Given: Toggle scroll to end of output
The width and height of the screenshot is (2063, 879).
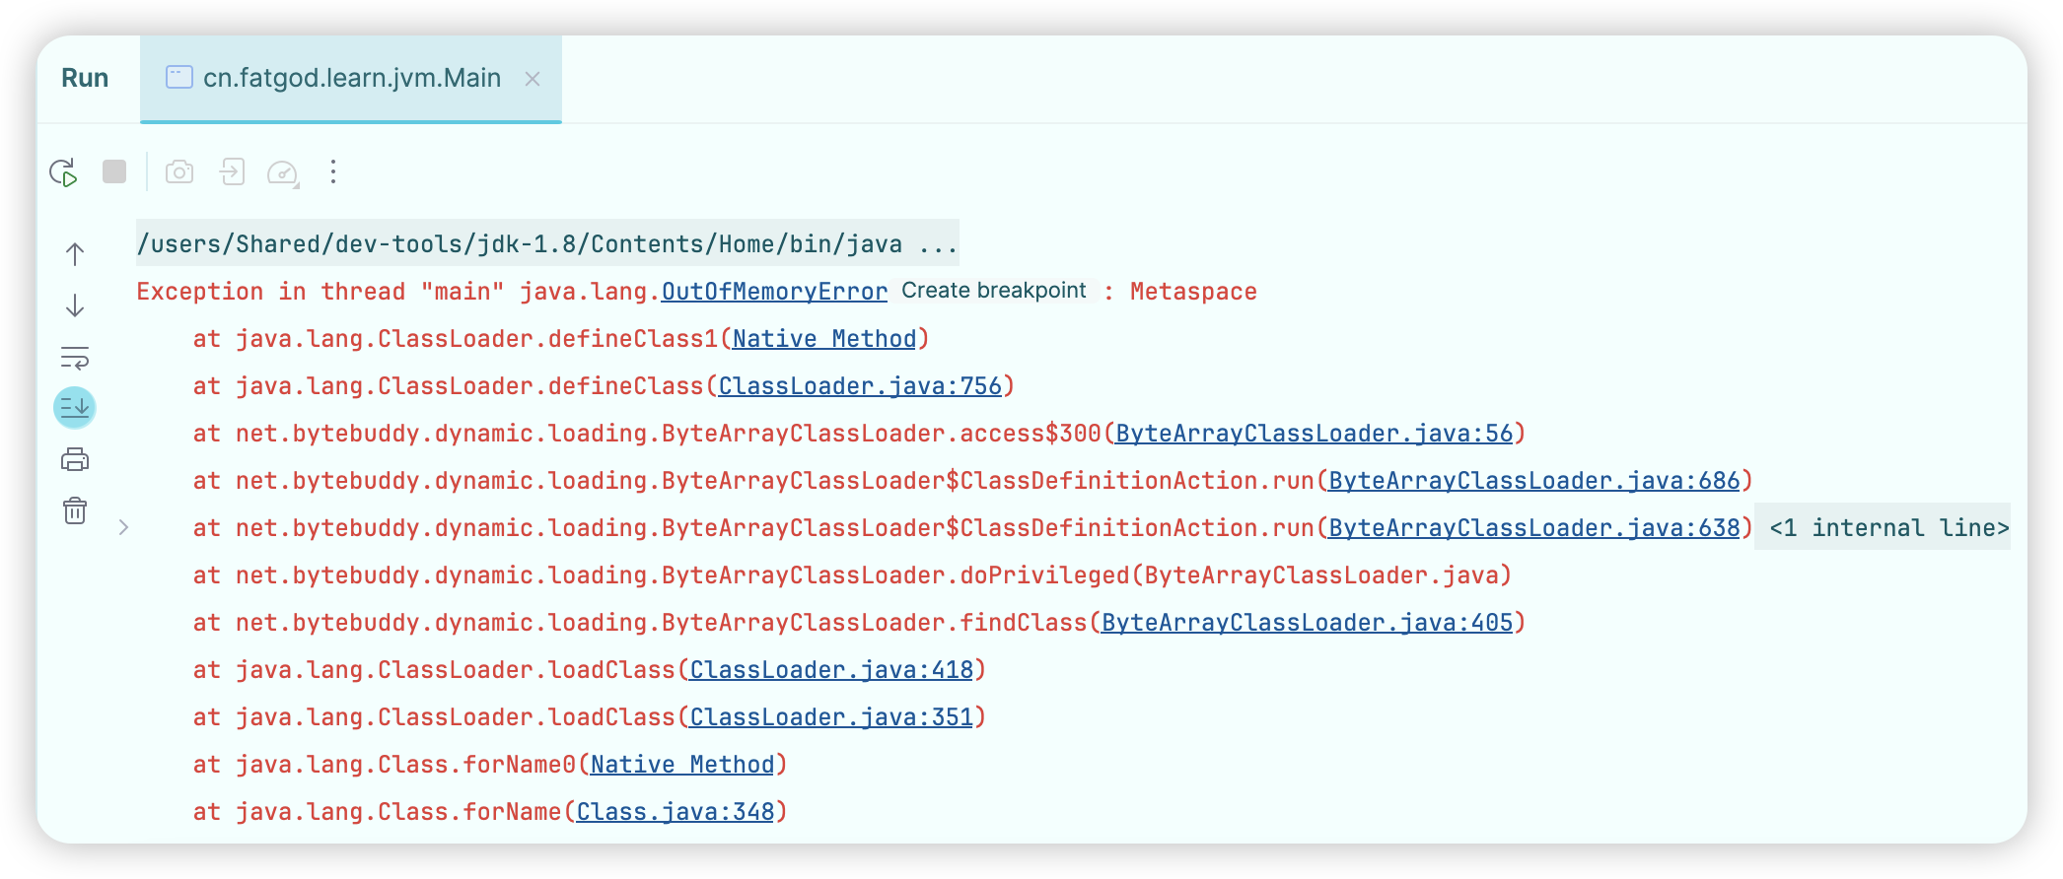Looking at the screenshot, I should pos(75,407).
